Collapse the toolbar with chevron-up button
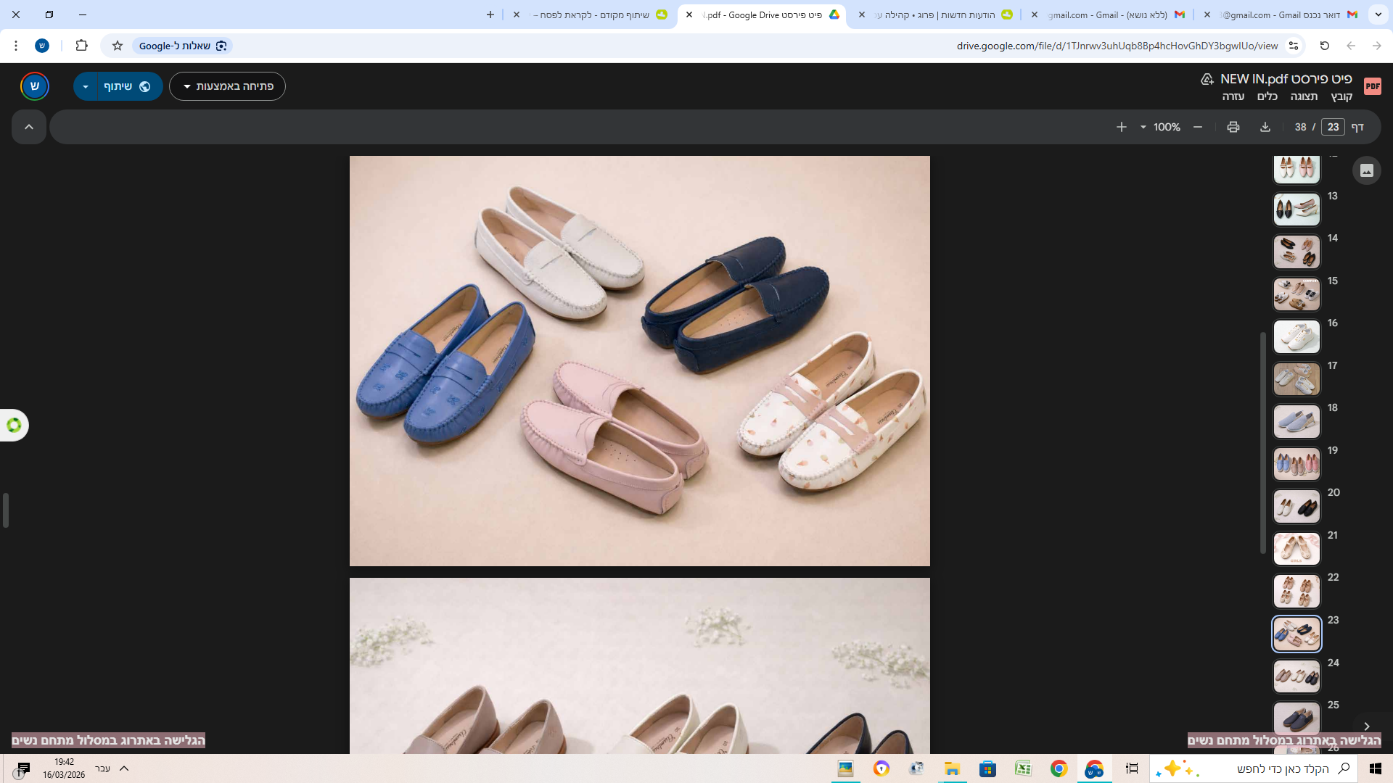1393x783 pixels. pyautogui.click(x=29, y=127)
